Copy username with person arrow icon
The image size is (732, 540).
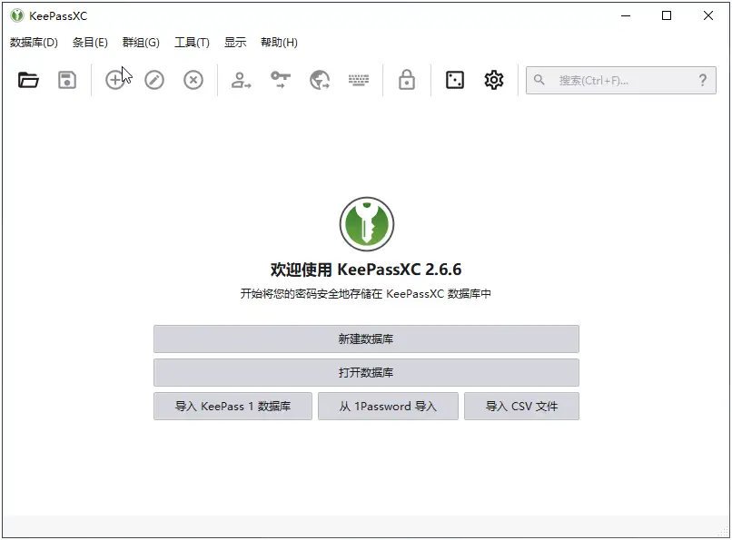click(x=241, y=80)
